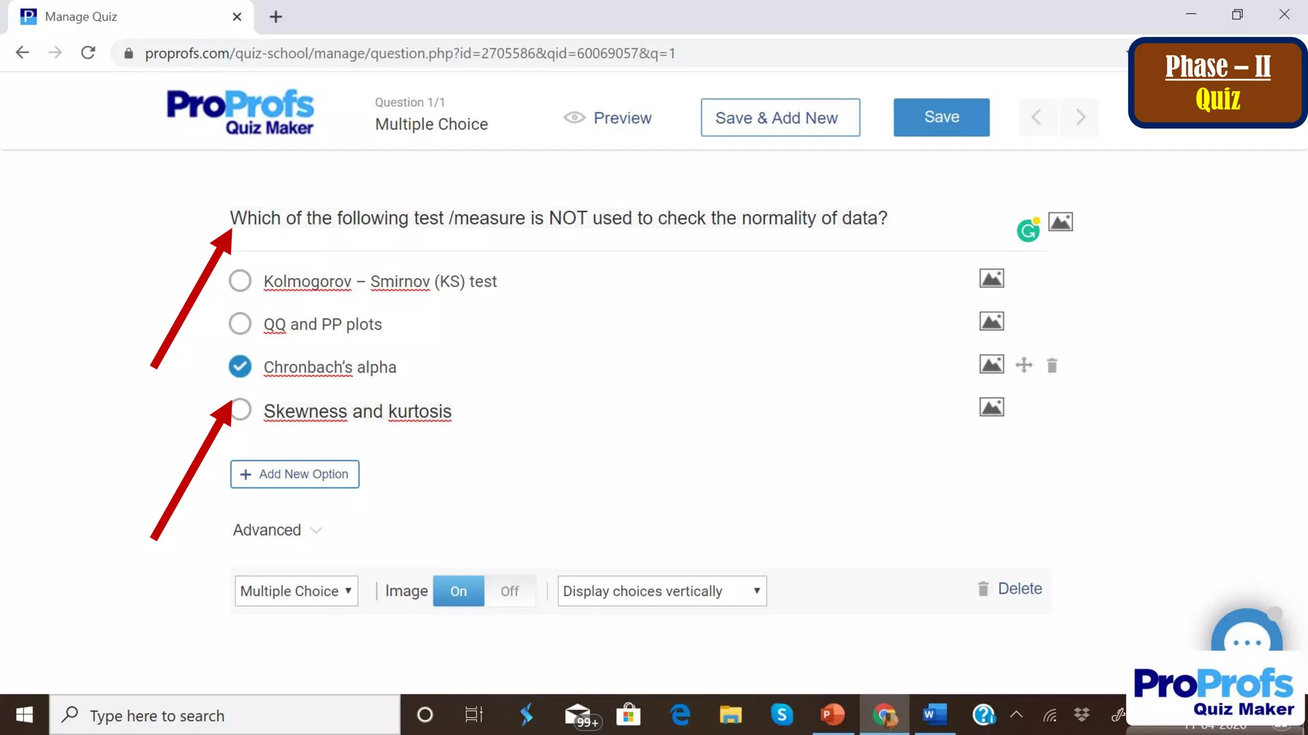Open Get Help icon on taskbar
The width and height of the screenshot is (1308, 735).
coord(984,715)
